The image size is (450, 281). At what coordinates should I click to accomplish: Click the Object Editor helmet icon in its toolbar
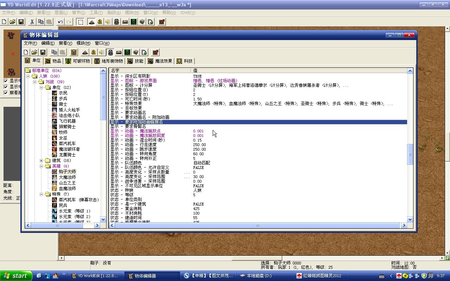pyautogui.click(x=110, y=52)
